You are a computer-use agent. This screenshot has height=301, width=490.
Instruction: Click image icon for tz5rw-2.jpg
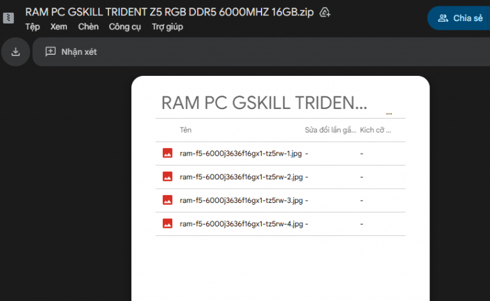(x=168, y=177)
